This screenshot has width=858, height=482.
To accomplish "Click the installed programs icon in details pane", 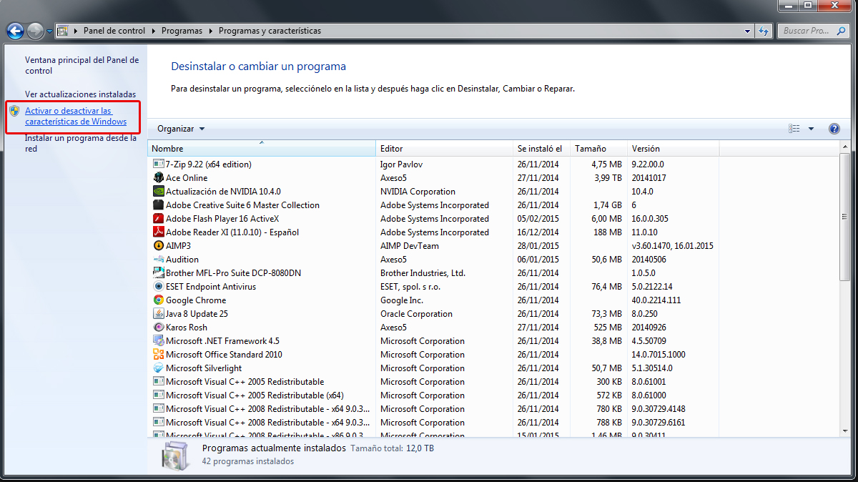I will [x=175, y=455].
